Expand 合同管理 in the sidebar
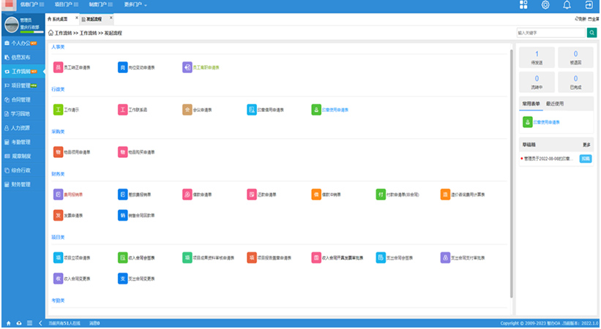Image resolution: width=601 pixels, height=329 pixels. tap(23, 100)
